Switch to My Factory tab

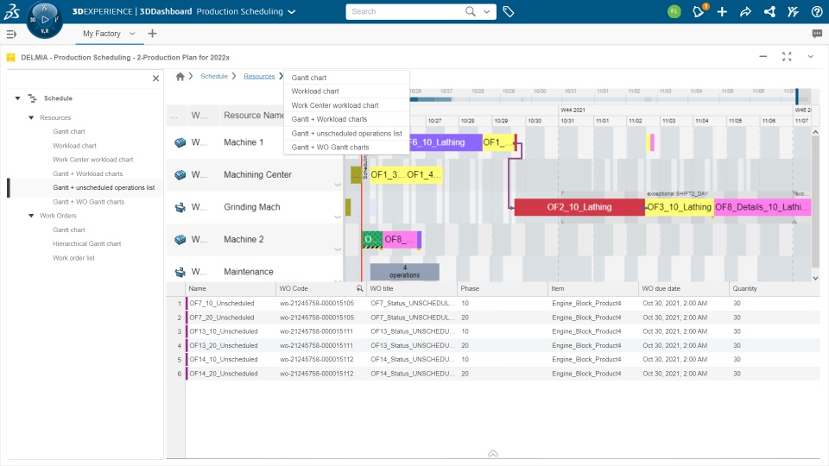pyautogui.click(x=102, y=34)
